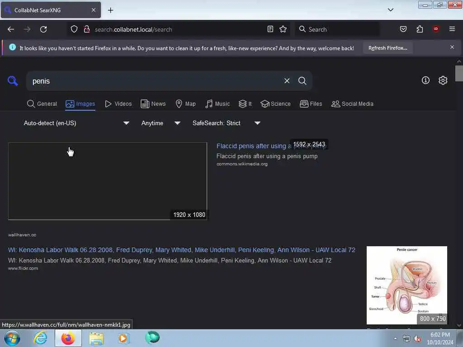
Task: Click the SearXNG logo magnifier
Action: tap(13, 80)
